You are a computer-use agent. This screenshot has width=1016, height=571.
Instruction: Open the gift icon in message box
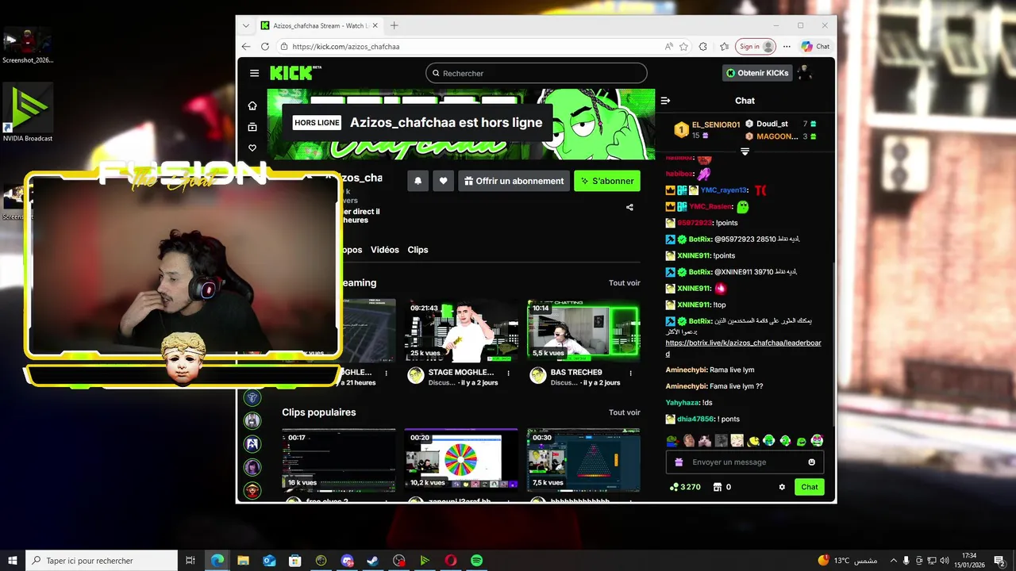(x=679, y=462)
